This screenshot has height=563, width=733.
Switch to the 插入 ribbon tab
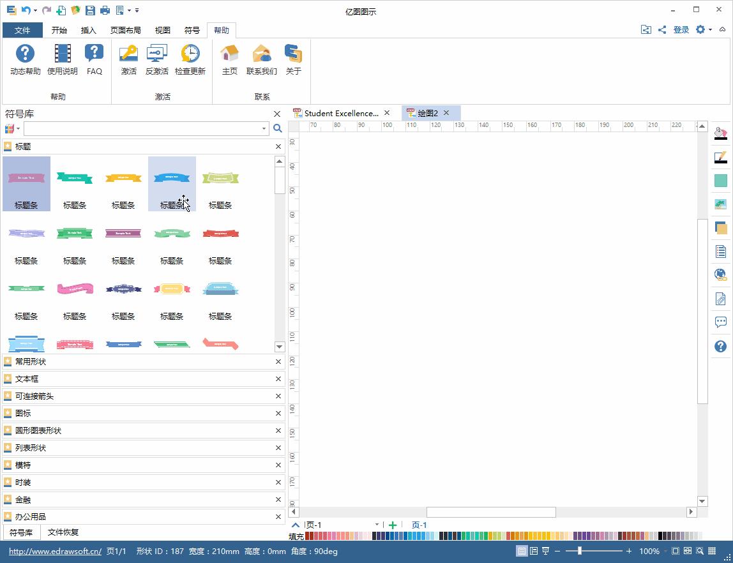88,30
